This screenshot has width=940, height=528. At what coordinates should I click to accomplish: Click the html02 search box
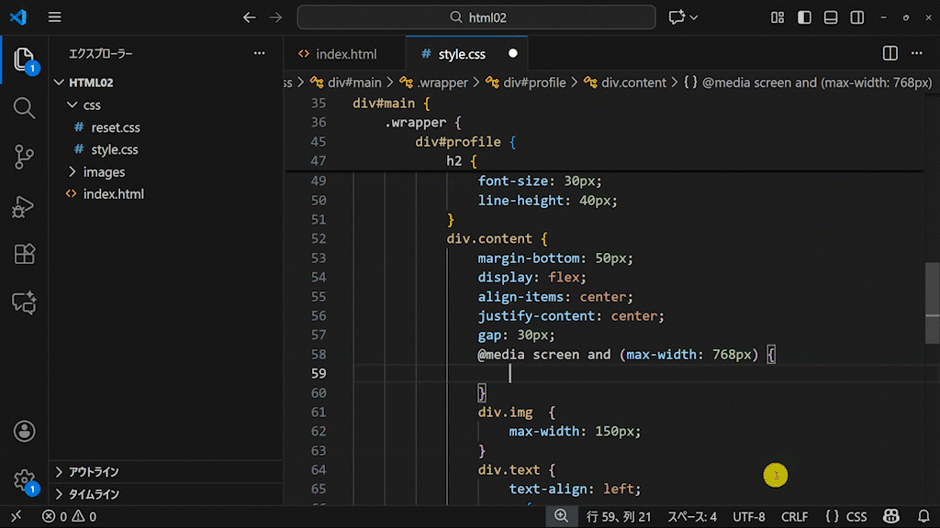click(x=476, y=17)
